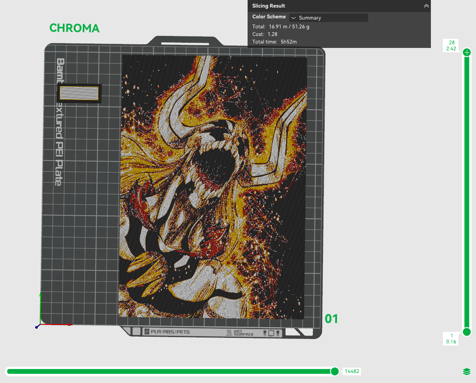Collapse the Slicing Result panel

(x=426, y=6)
